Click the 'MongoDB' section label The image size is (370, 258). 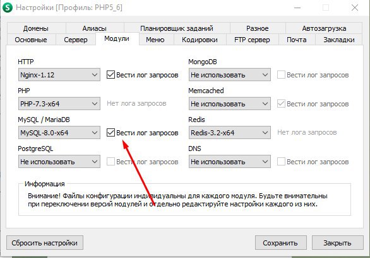click(x=203, y=62)
